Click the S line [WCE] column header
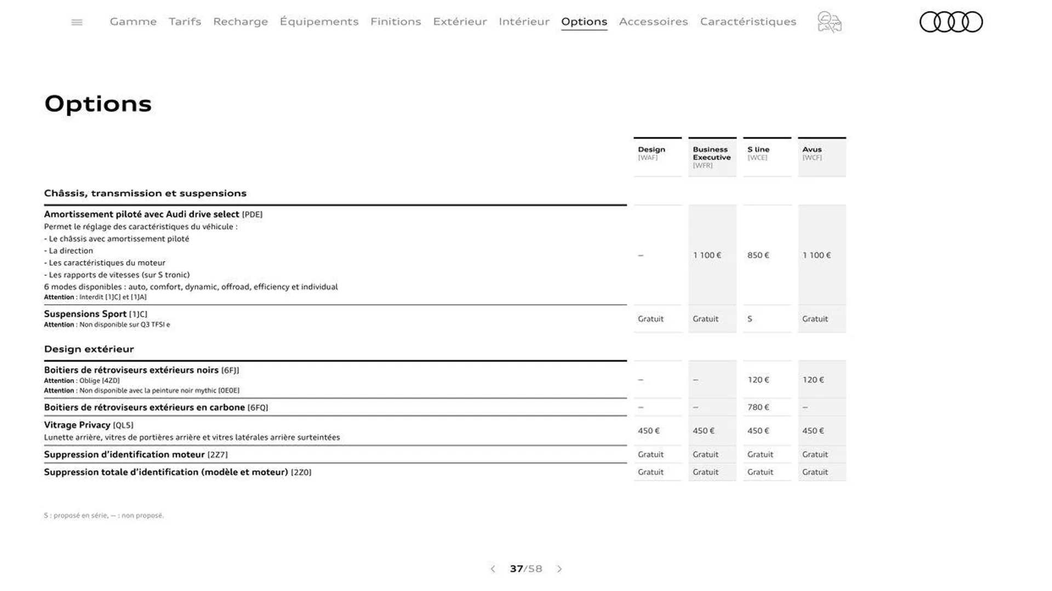 (767, 157)
